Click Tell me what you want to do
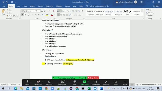The image size is (162, 91). pos(99,6)
